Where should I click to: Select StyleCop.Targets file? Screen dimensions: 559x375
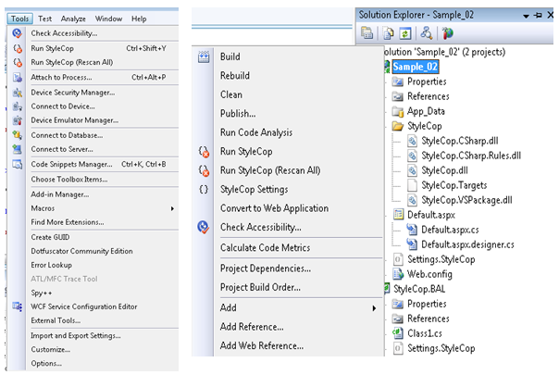[x=454, y=185]
